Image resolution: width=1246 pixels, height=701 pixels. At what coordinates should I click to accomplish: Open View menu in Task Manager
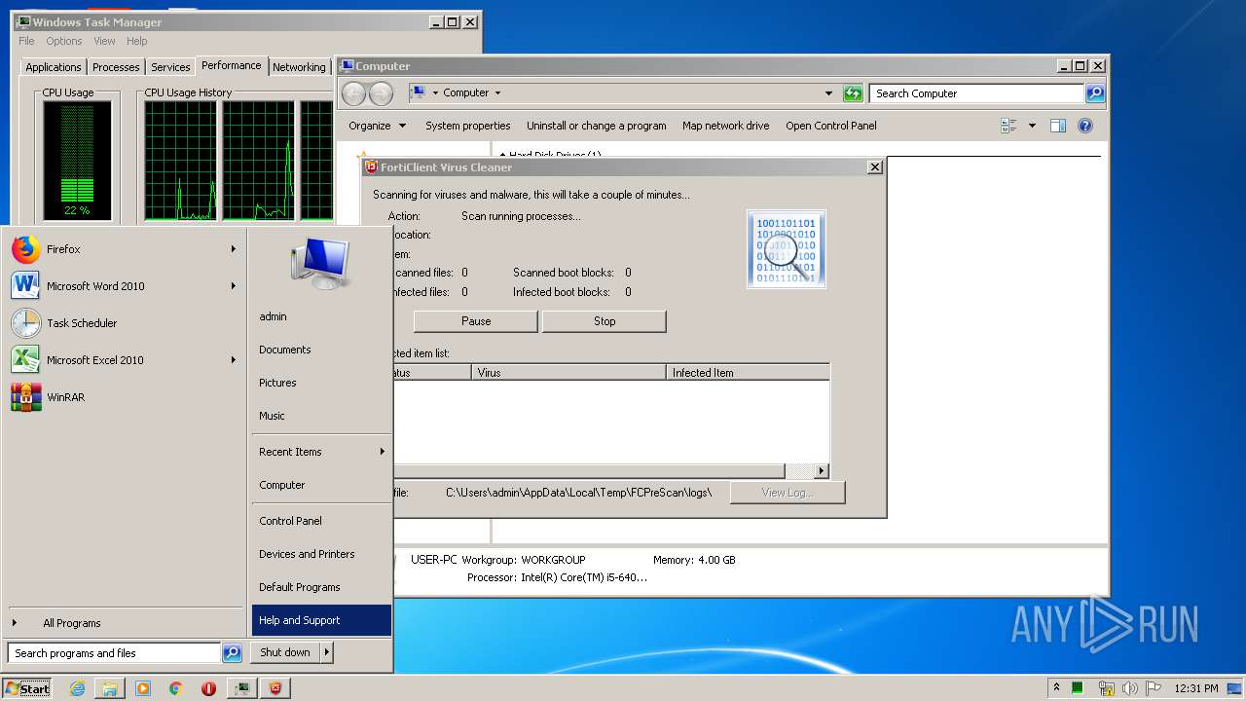tap(104, 41)
